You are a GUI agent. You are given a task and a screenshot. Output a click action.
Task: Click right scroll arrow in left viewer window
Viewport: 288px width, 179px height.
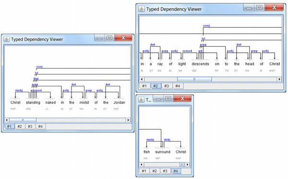click(128, 120)
